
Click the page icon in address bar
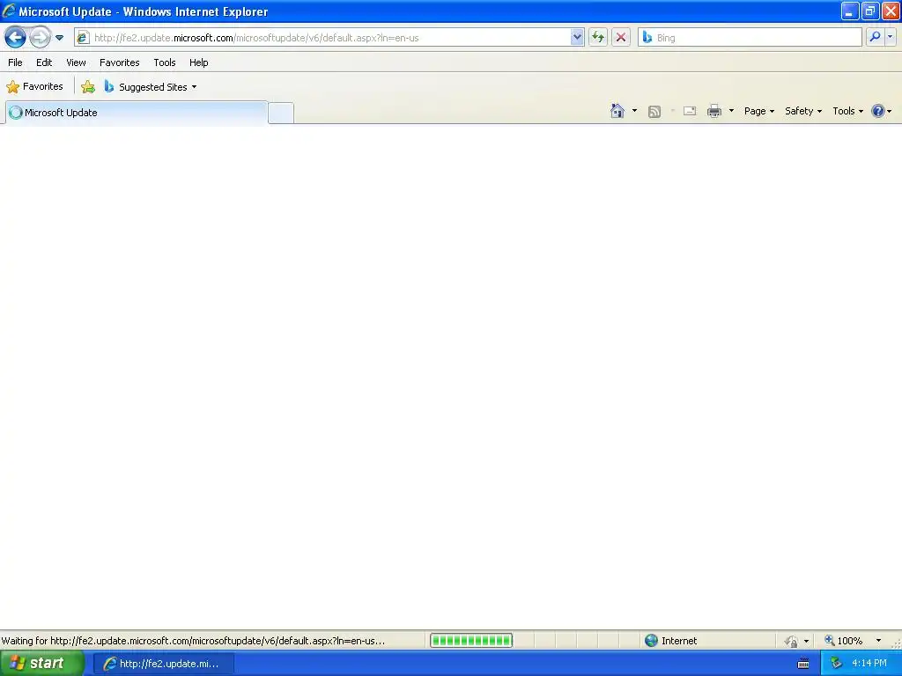point(83,38)
